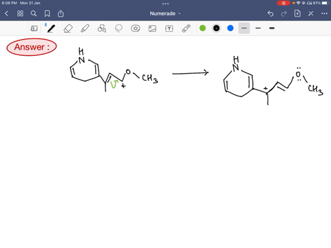Redo the last undone action
331x248 pixels.
[x=284, y=14]
